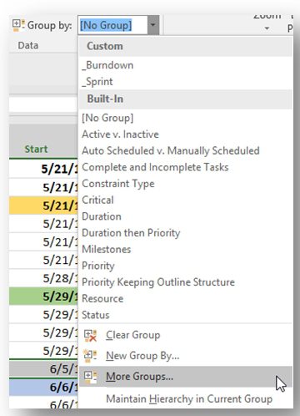Group by Complete and Incomplete Tasks
The image size is (300, 416).
point(155,167)
